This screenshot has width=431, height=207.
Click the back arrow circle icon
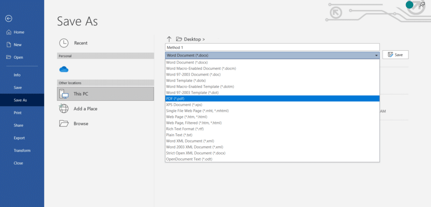point(9,19)
